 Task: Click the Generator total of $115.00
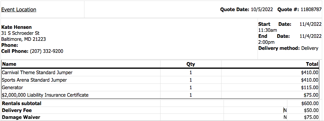tap(310, 88)
